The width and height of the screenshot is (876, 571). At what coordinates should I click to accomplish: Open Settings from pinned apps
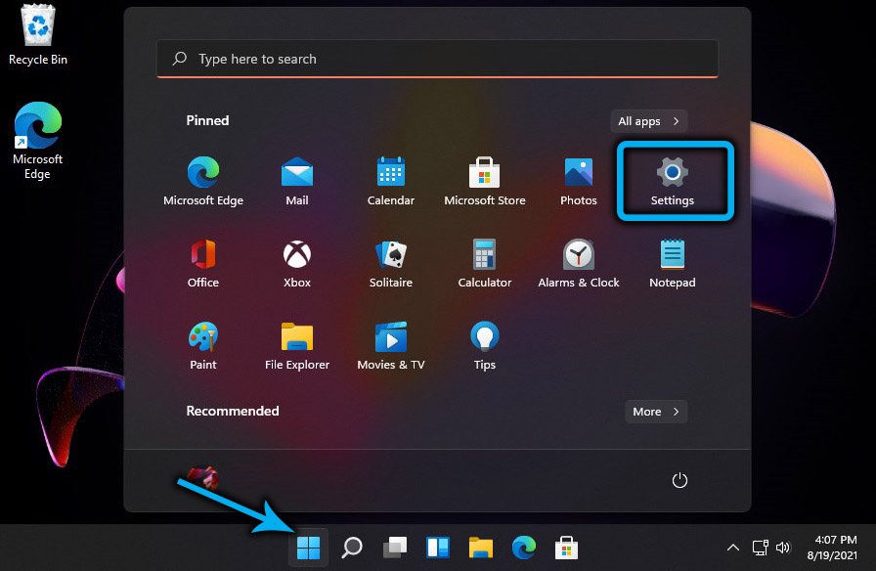[673, 179]
